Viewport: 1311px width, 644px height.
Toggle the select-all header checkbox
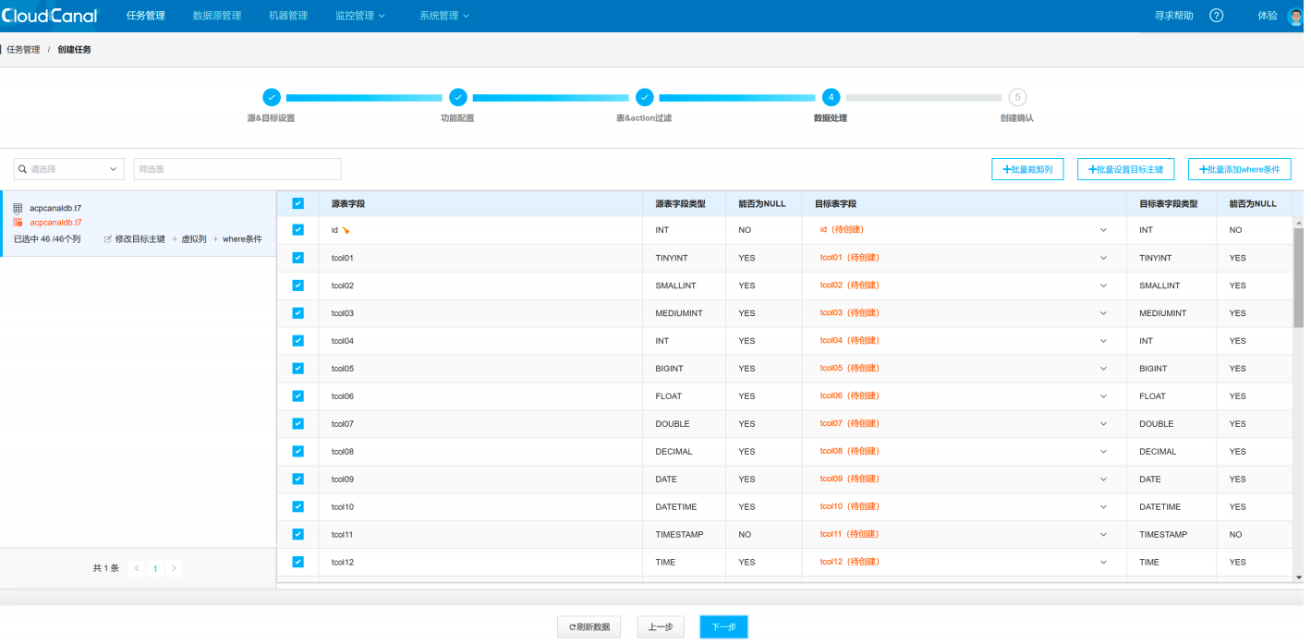tap(297, 203)
